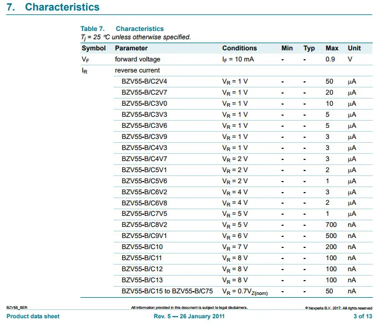Select the 'forward voltage' parameter cell
This screenshot has width=380, height=326.
(138, 59)
